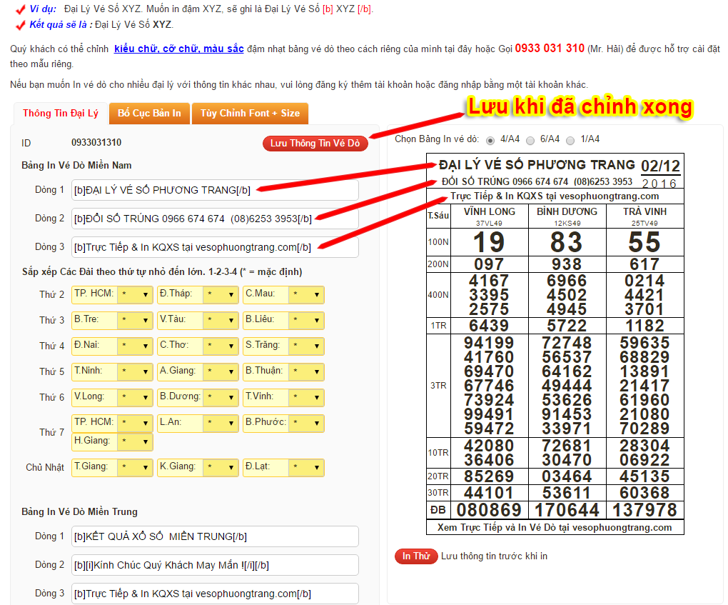Expand the Đ.Tháp order dropdown
This screenshot has width=728, height=605.
[220, 295]
